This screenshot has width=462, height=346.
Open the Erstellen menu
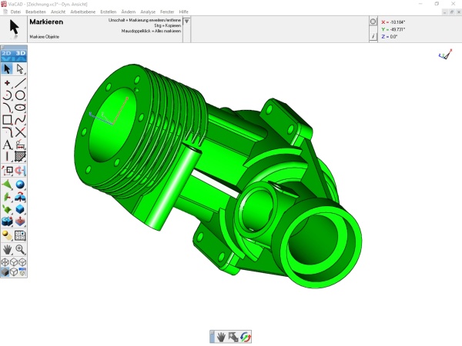point(108,12)
